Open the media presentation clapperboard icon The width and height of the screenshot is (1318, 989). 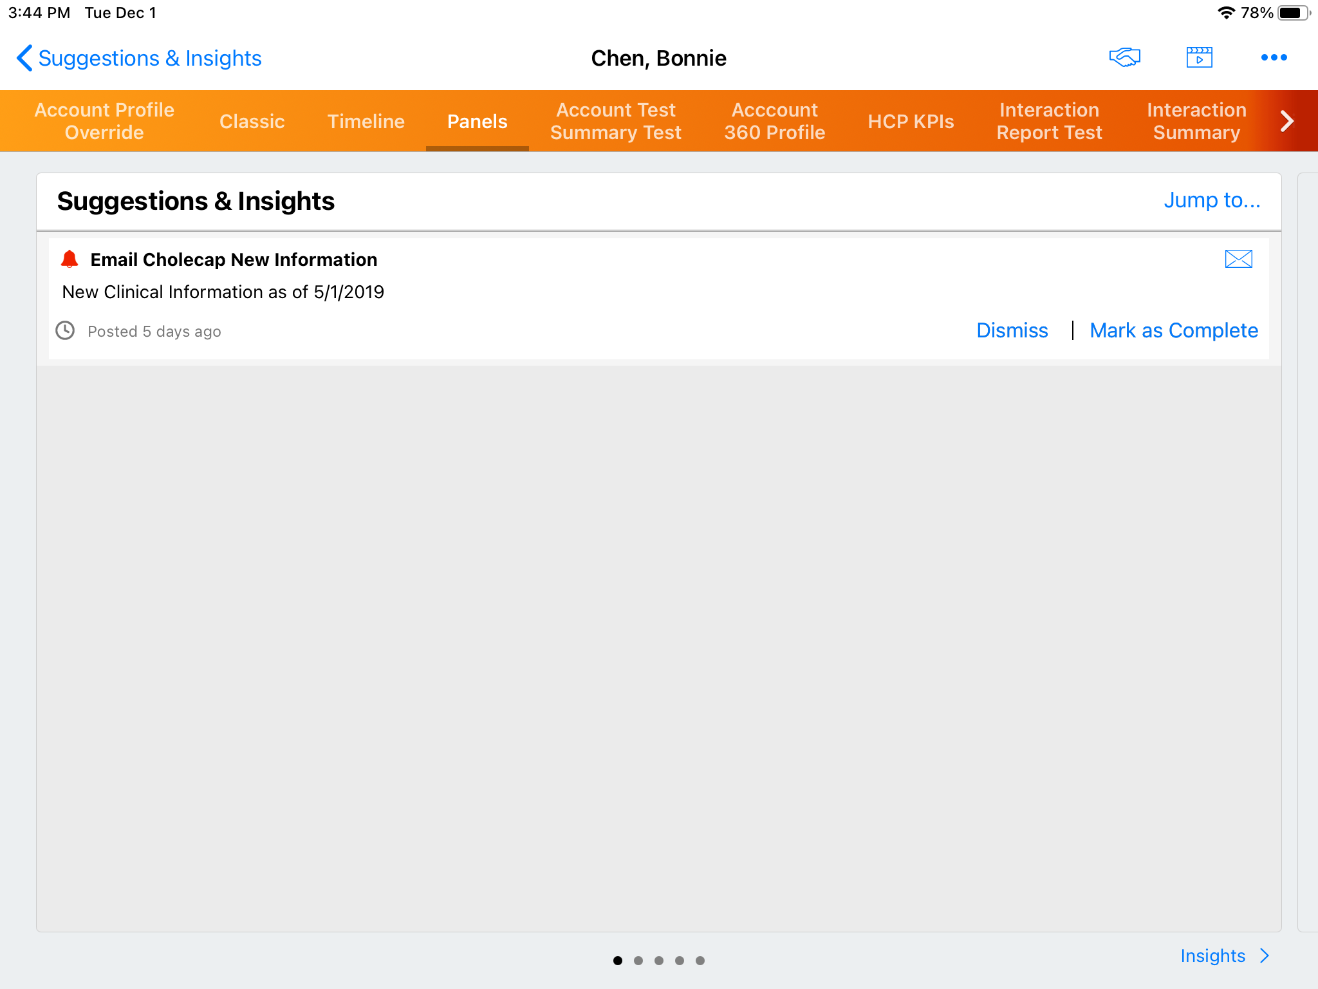point(1199,58)
